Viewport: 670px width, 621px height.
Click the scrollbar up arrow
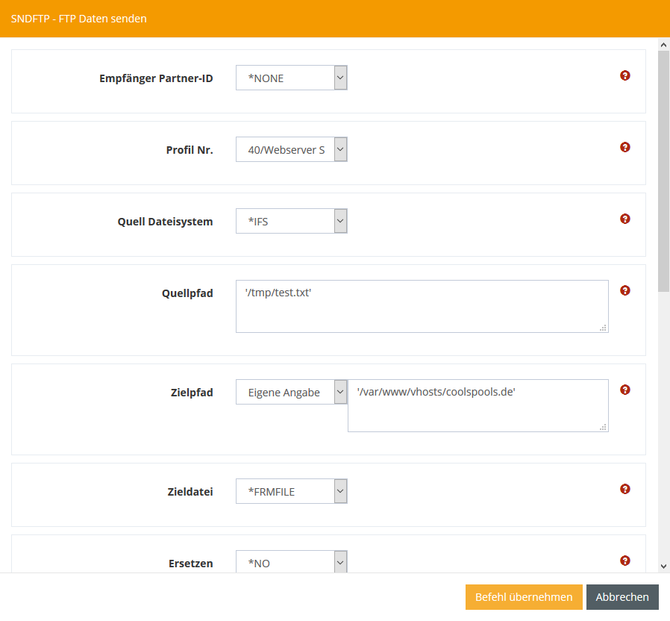[x=663, y=45]
